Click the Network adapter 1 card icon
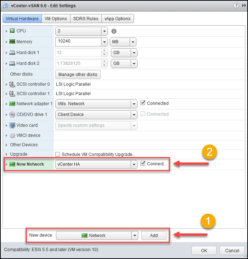 [x=12, y=104]
